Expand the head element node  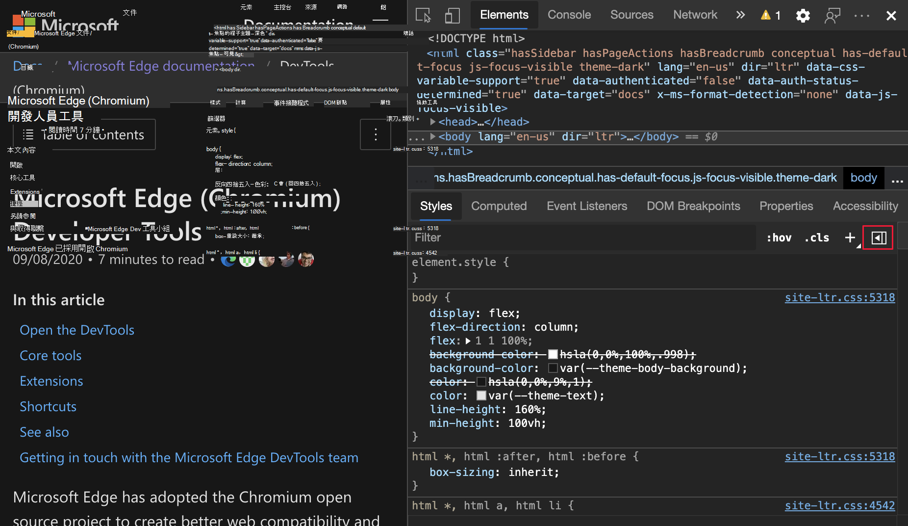[433, 121]
